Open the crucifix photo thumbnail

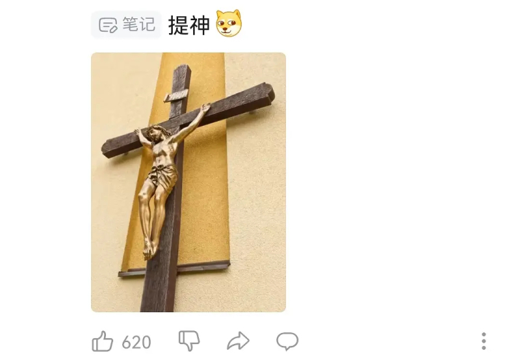click(x=188, y=182)
